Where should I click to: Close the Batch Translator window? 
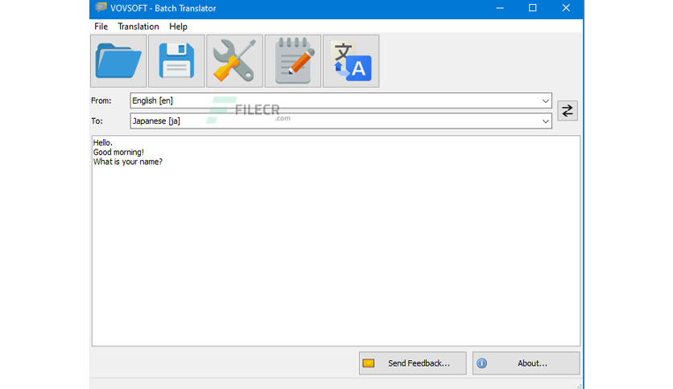tap(566, 8)
